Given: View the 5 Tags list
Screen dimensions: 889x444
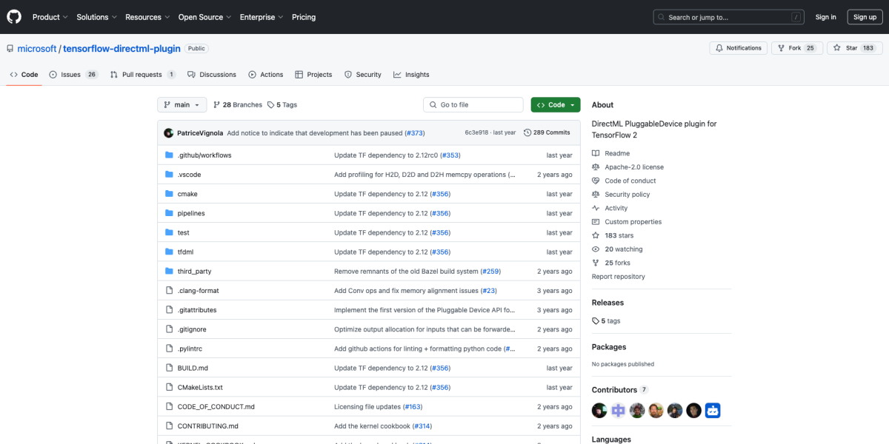Looking at the screenshot, I should click(282, 105).
